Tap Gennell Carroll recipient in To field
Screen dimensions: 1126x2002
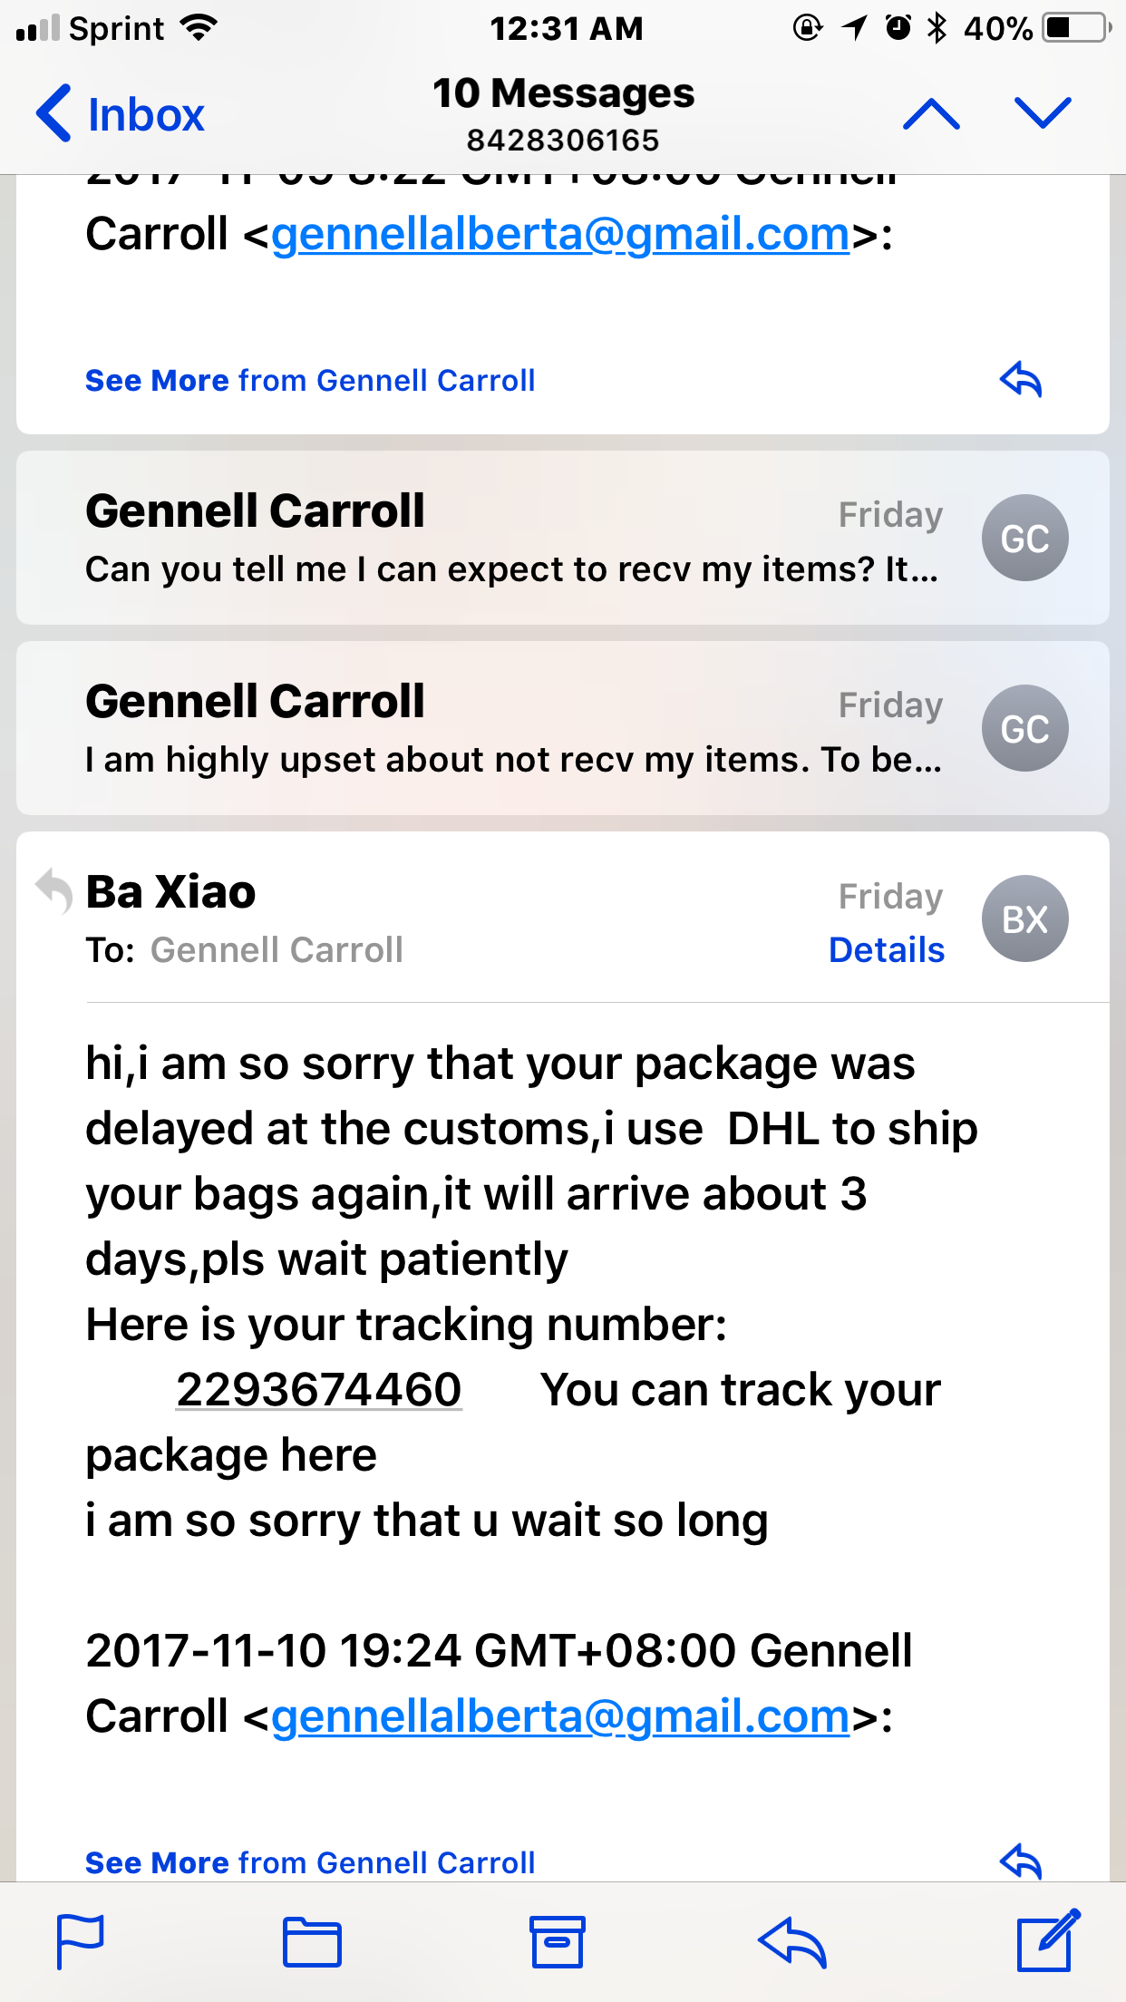277,949
